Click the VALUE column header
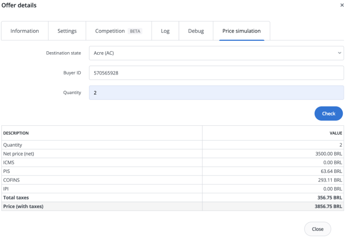Viewport: 346px width, 237px height. tap(336, 133)
